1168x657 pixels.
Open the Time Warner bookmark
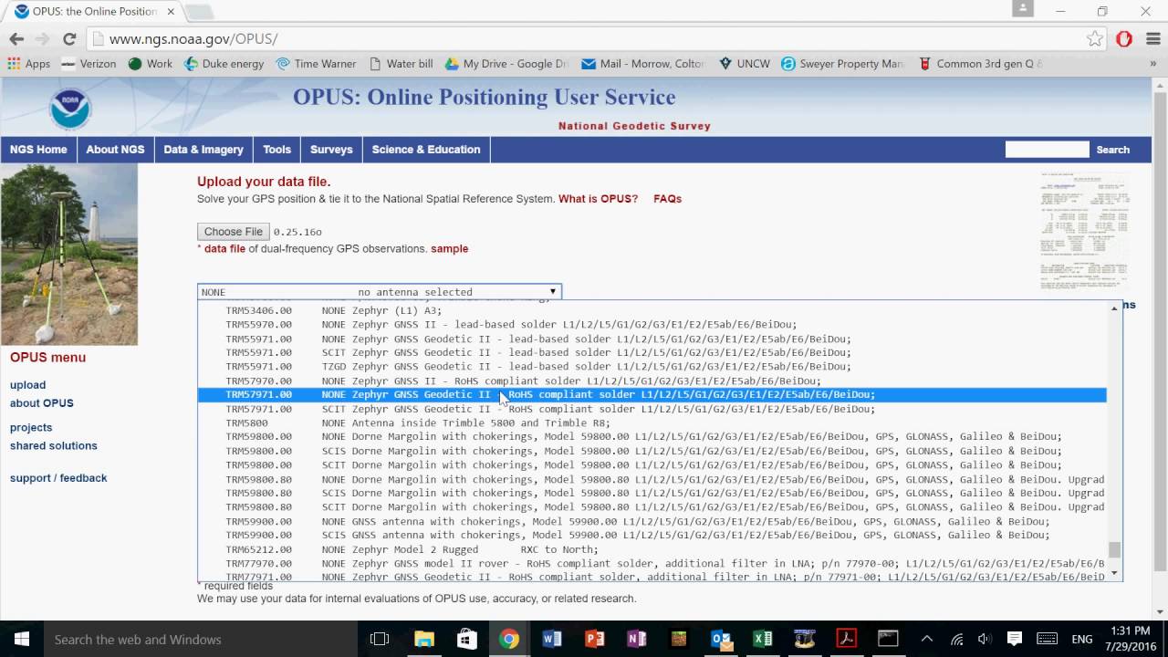point(316,64)
